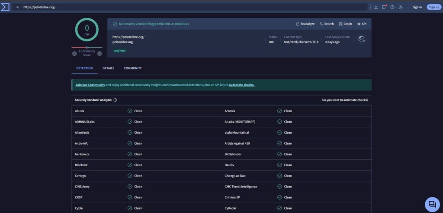Click the green check icon in the no-flags banner
The height and width of the screenshot is (213, 443).
click(115, 24)
